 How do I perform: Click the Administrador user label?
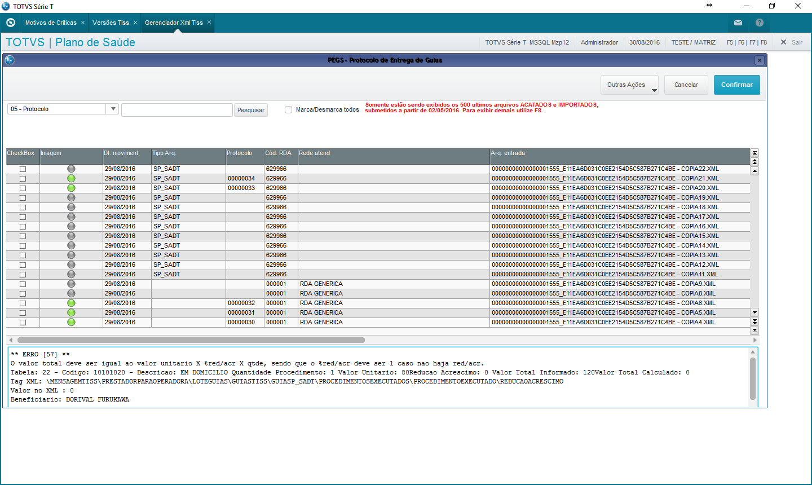(599, 42)
